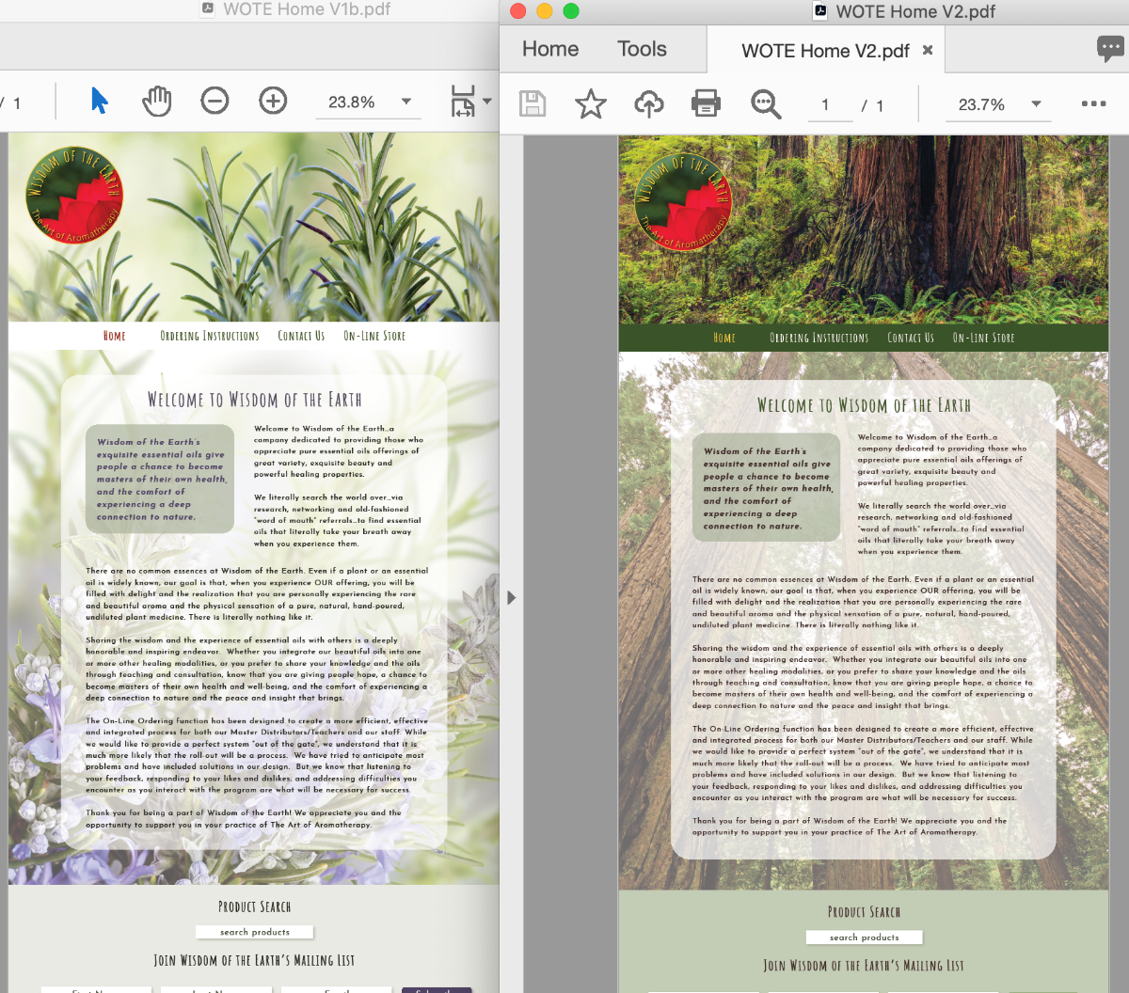Expand the fit page options arrow in V1b window
The image size is (1129, 993).
pos(487,101)
